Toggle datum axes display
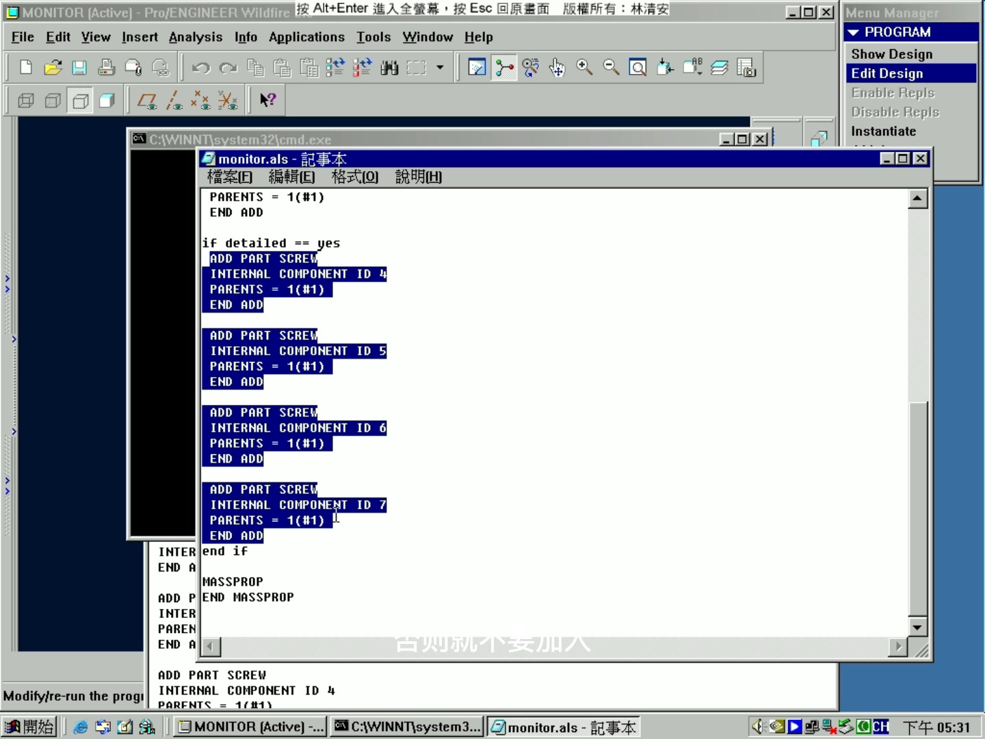 (x=174, y=101)
